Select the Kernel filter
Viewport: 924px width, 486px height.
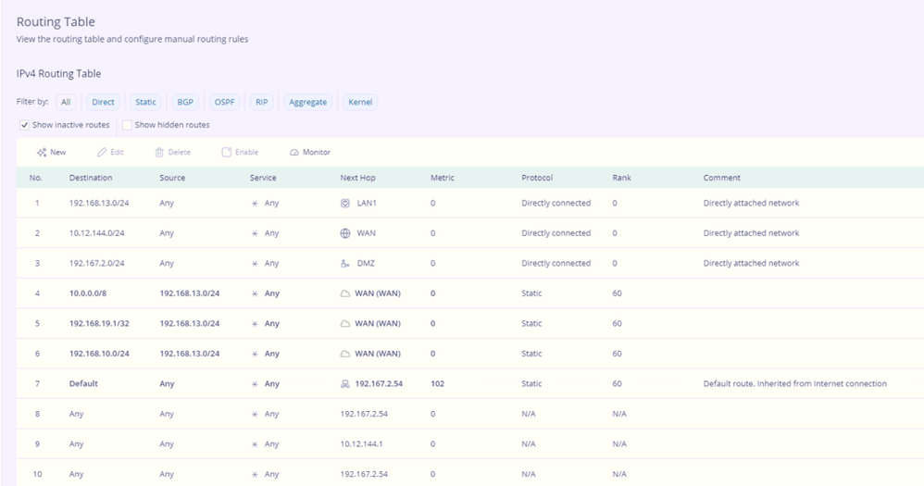[x=360, y=102]
